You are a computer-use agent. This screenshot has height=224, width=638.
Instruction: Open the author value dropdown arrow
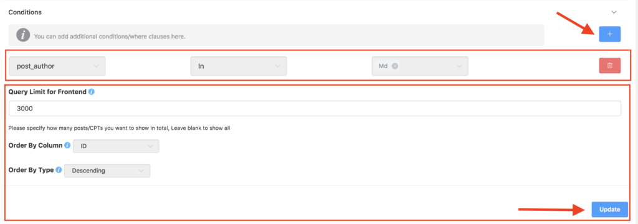[x=459, y=66]
